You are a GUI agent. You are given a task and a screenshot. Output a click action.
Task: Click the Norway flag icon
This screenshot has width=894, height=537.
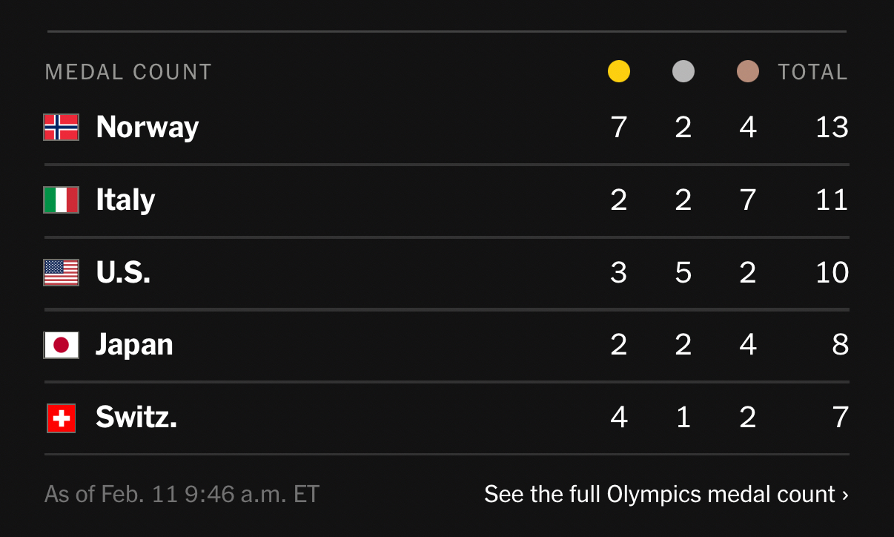pyautogui.click(x=62, y=127)
